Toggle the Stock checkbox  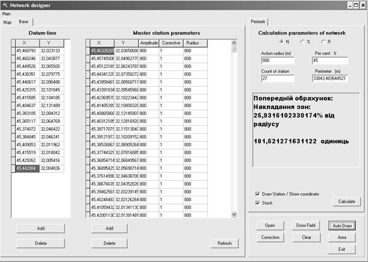258,203
